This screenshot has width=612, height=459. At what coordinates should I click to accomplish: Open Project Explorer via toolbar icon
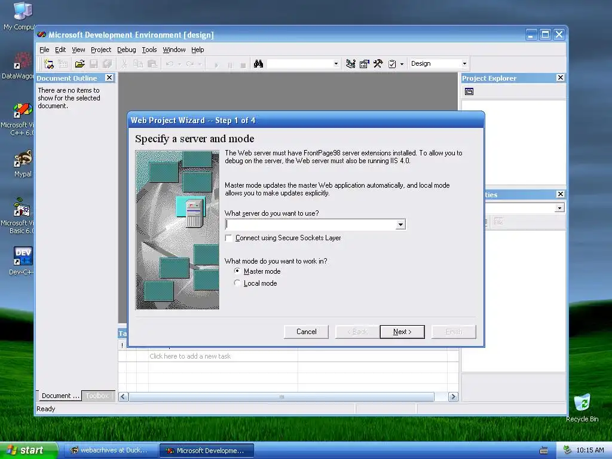351,64
